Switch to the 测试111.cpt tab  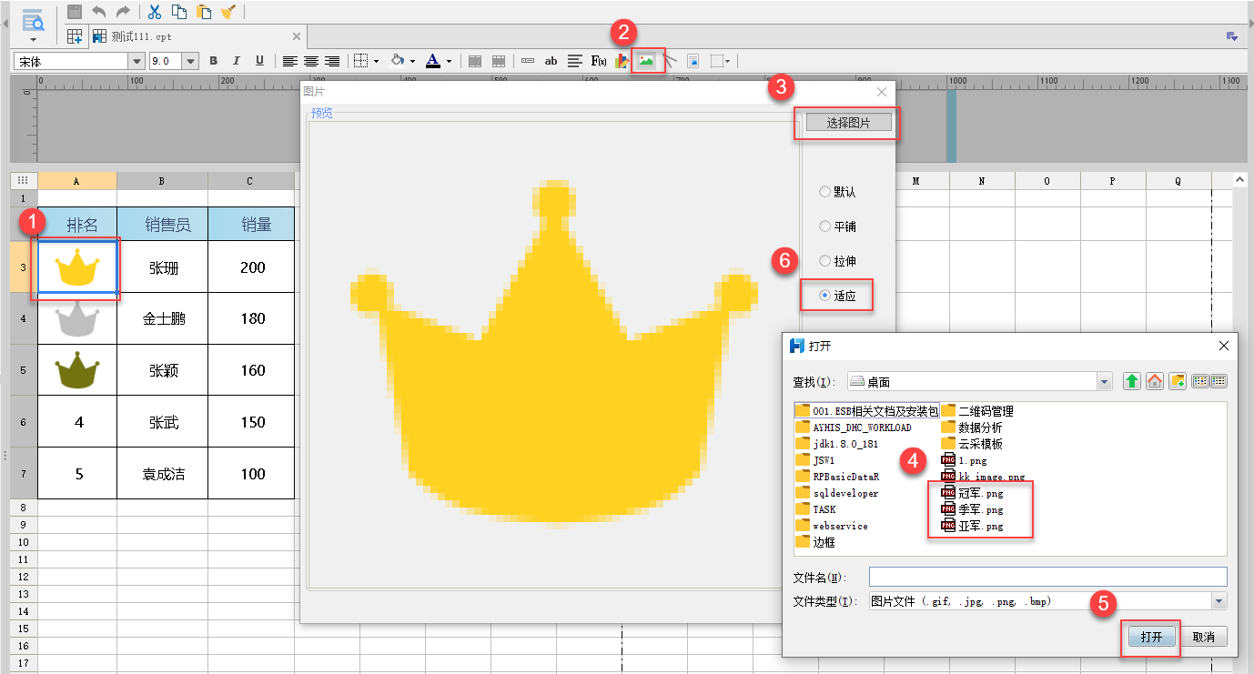pos(141,36)
